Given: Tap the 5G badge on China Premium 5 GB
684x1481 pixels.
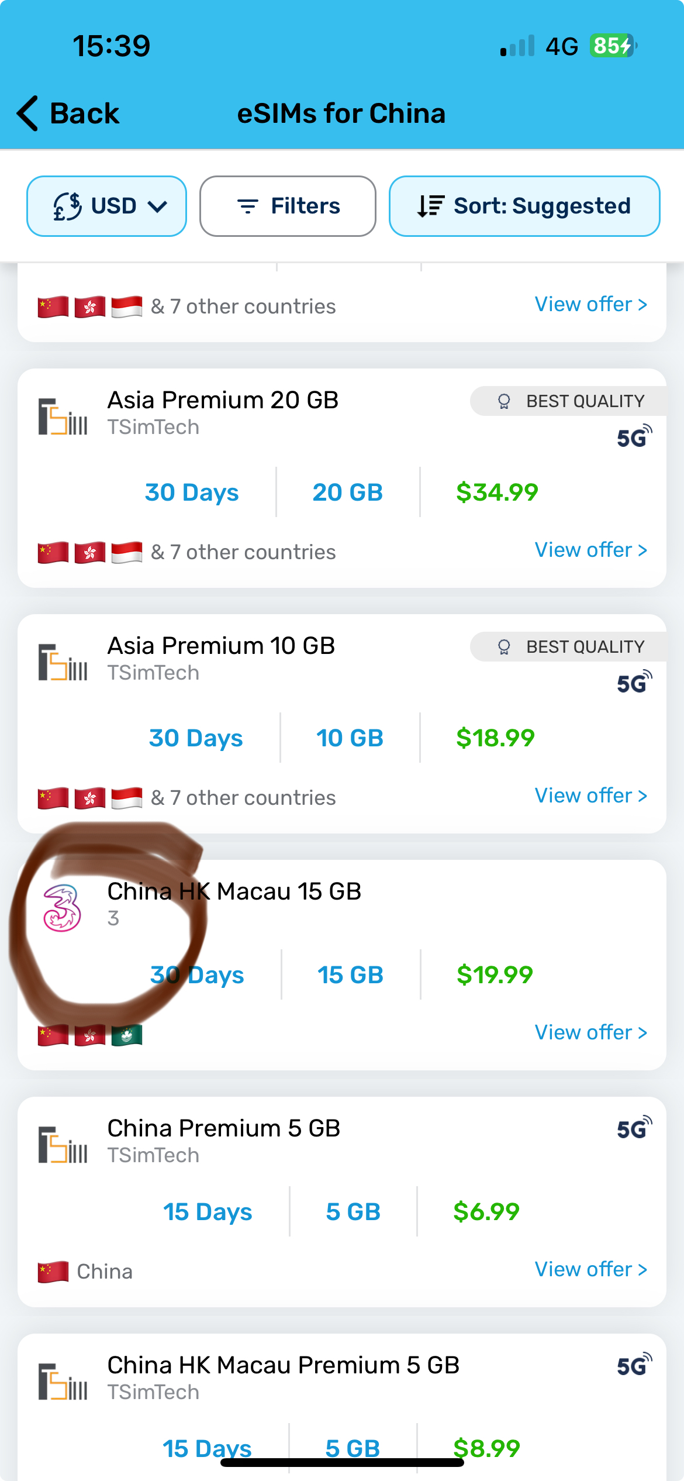Looking at the screenshot, I should pos(634,1128).
